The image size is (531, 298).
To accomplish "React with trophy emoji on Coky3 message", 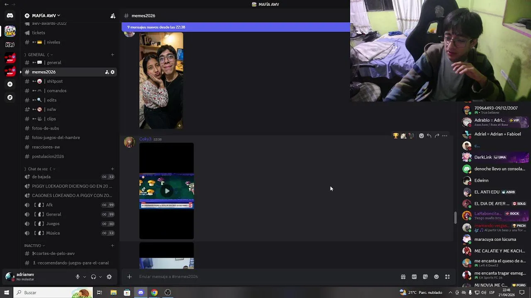I will 396,136.
